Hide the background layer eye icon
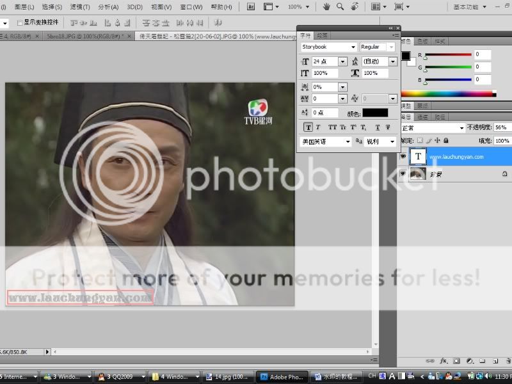This screenshot has width=512, height=384. [403, 173]
